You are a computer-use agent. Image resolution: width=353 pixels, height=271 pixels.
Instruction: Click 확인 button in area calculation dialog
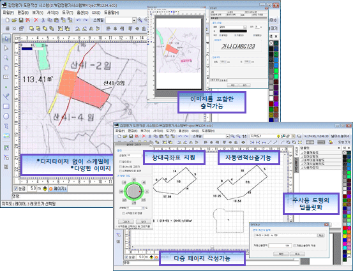point(281,254)
